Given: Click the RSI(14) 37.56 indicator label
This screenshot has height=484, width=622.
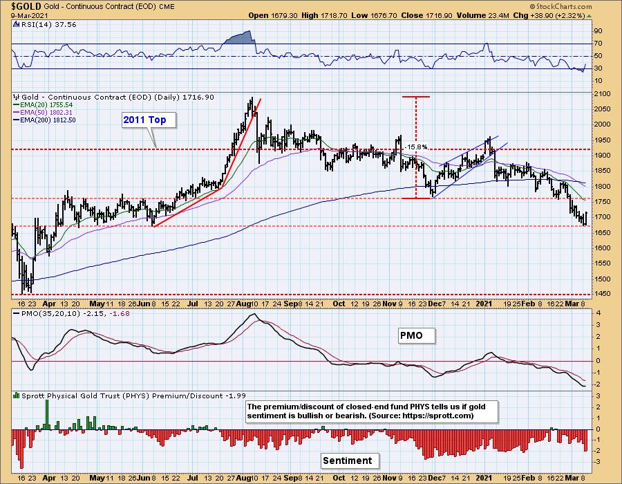Looking at the screenshot, I should (x=48, y=25).
